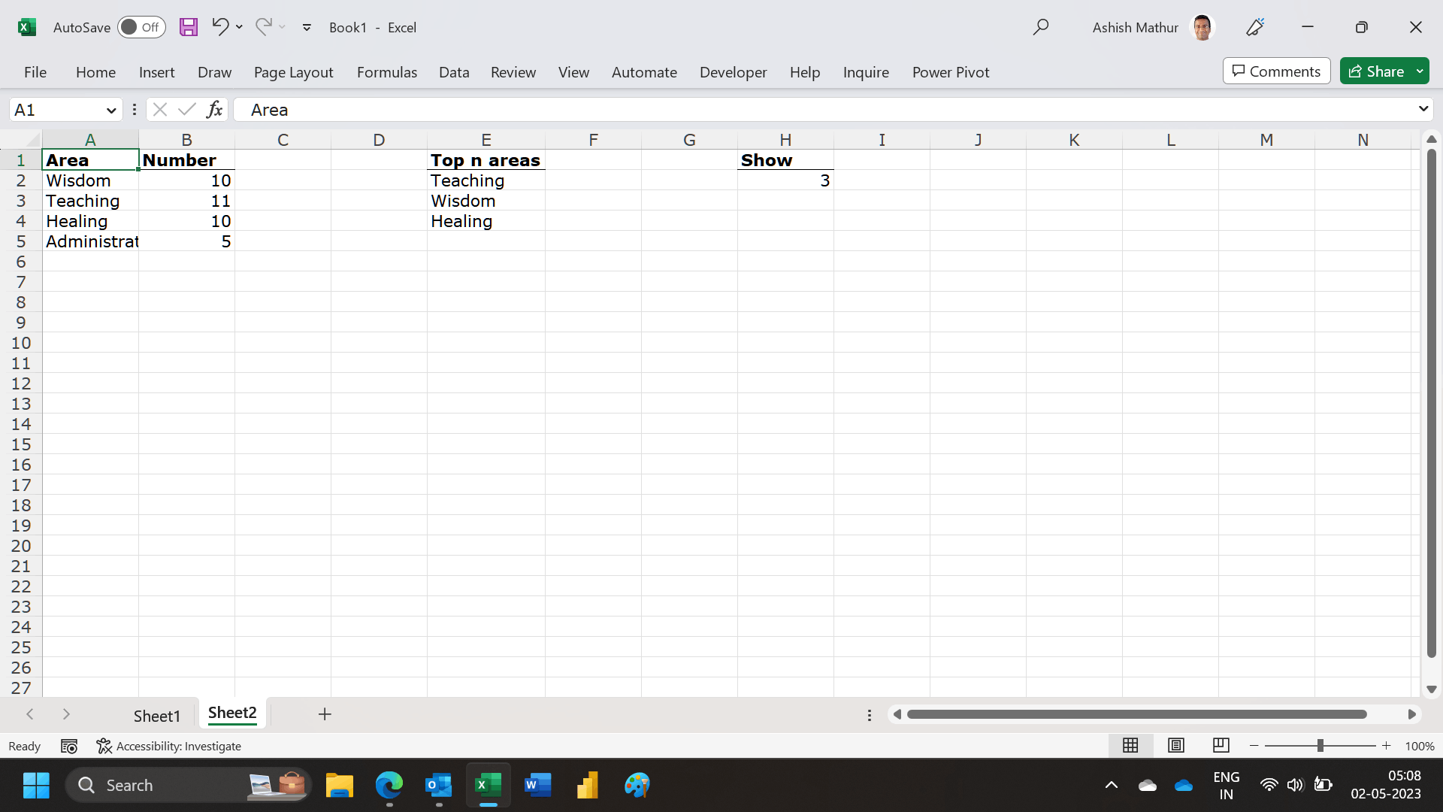Switch to Page Break Preview icon

coord(1221,745)
